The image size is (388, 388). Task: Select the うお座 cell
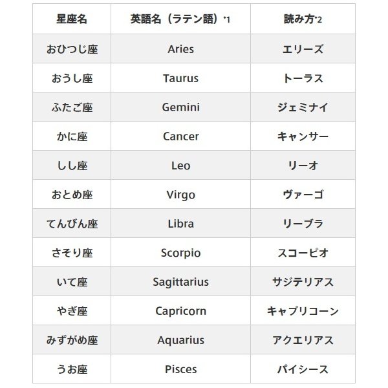(72, 369)
